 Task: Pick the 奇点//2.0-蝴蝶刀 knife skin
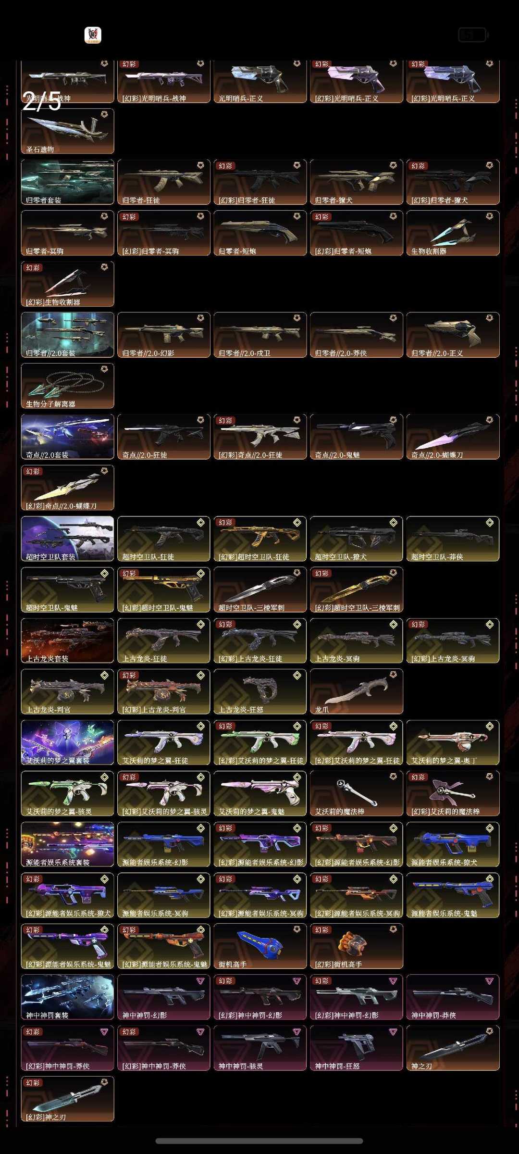pos(453,437)
